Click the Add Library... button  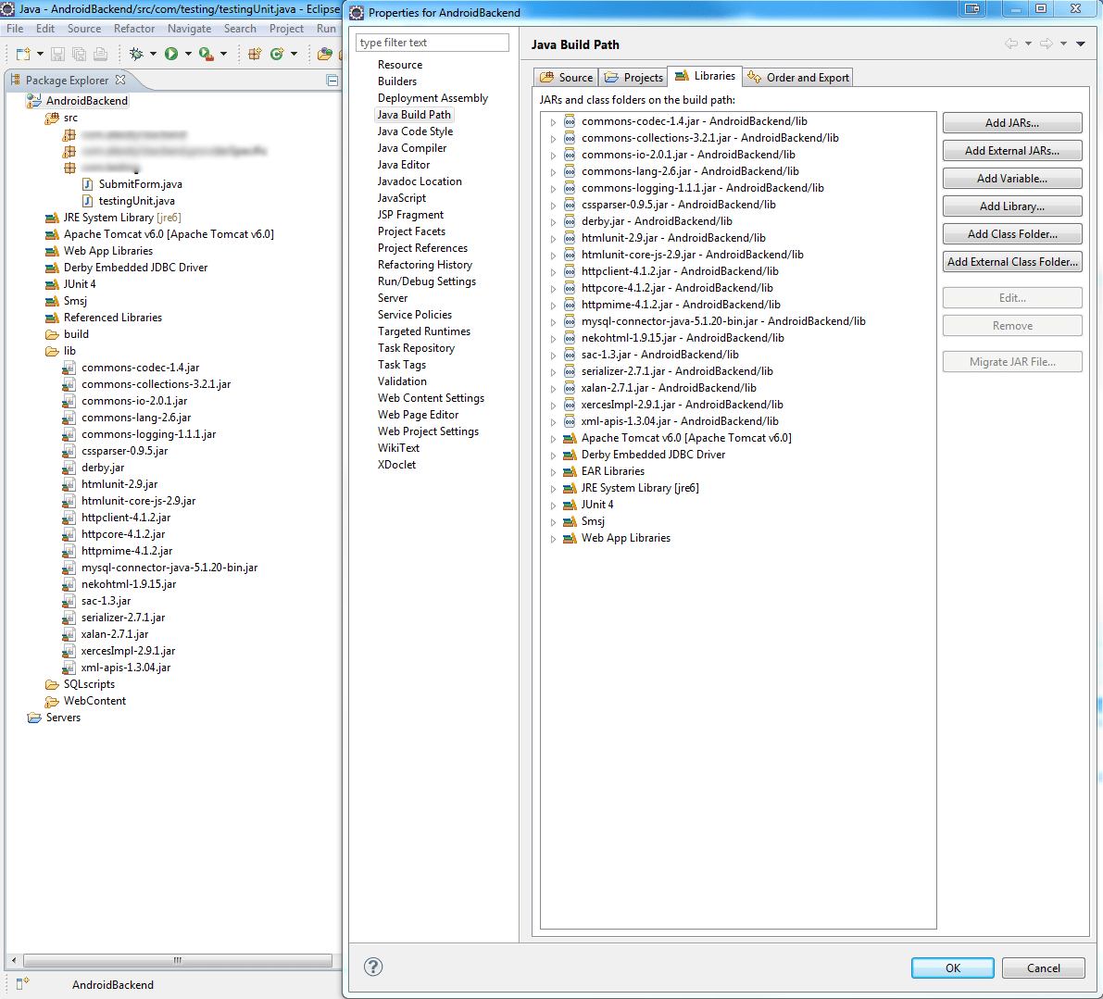(x=1012, y=206)
